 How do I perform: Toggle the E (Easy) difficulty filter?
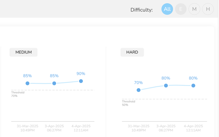tap(181, 9)
